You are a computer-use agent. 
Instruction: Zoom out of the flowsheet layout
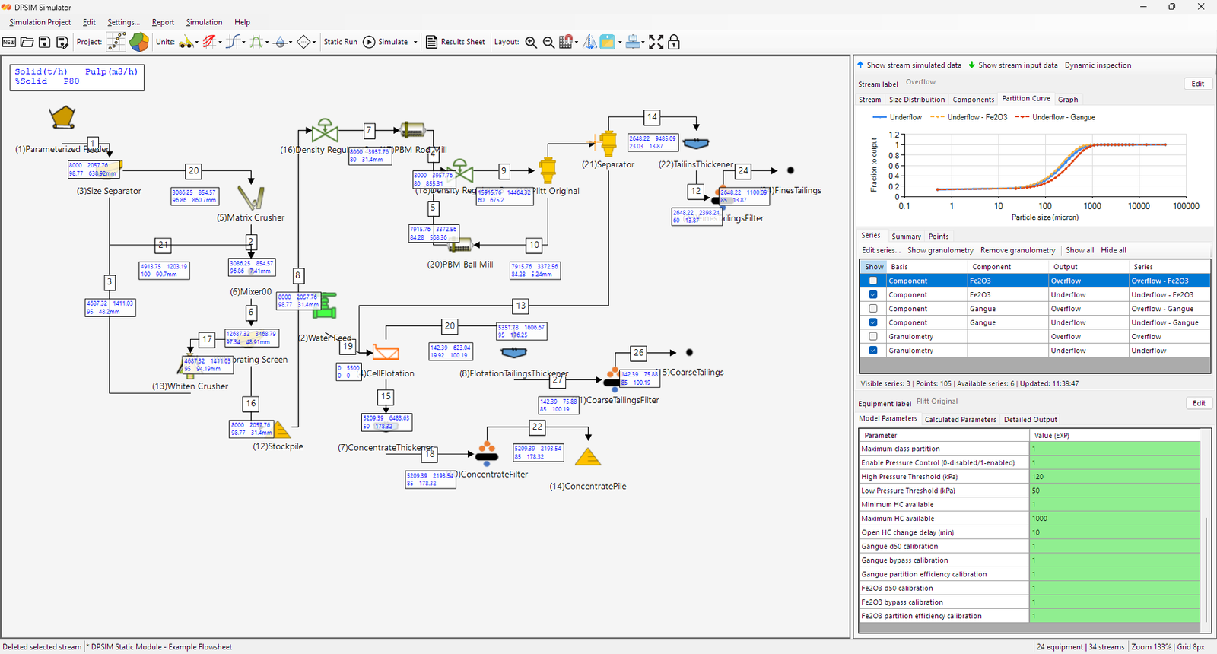click(548, 42)
